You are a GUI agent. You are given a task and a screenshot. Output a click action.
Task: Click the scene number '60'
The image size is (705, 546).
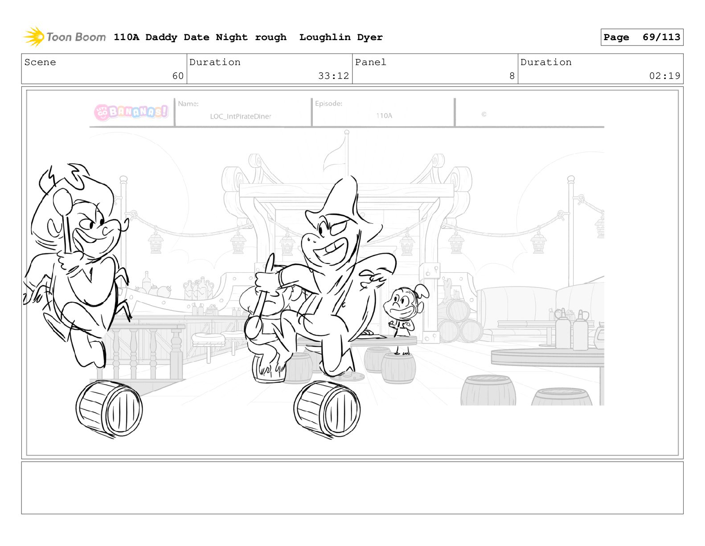click(x=178, y=76)
